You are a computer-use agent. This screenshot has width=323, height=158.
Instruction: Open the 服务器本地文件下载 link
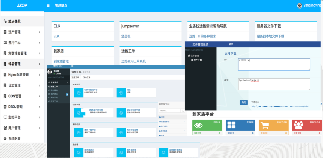[270, 36]
